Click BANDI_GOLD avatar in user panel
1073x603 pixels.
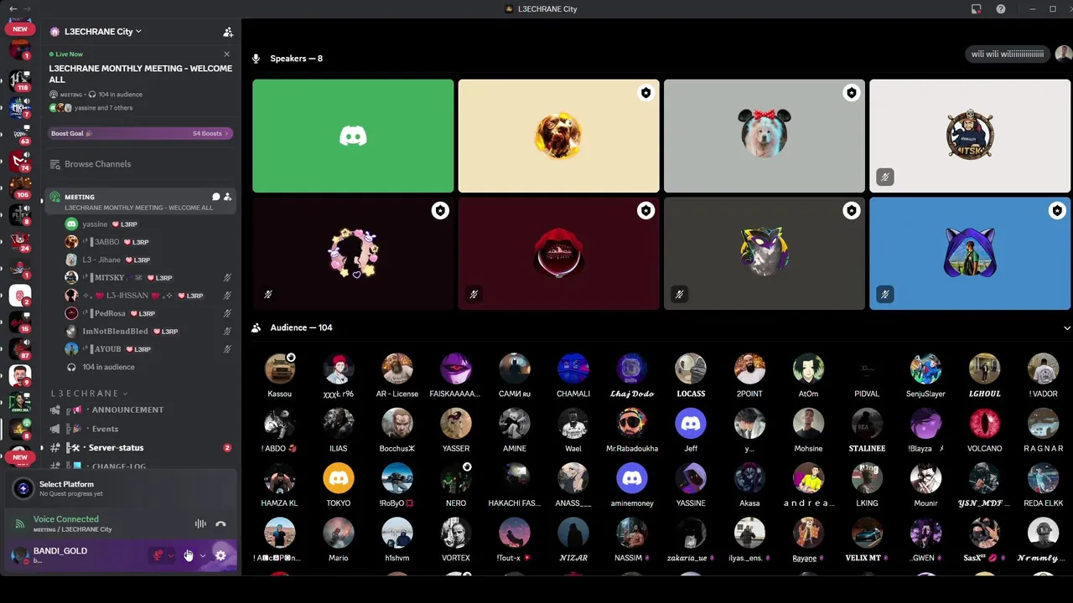pyautogui.click(x=19, y=555)
